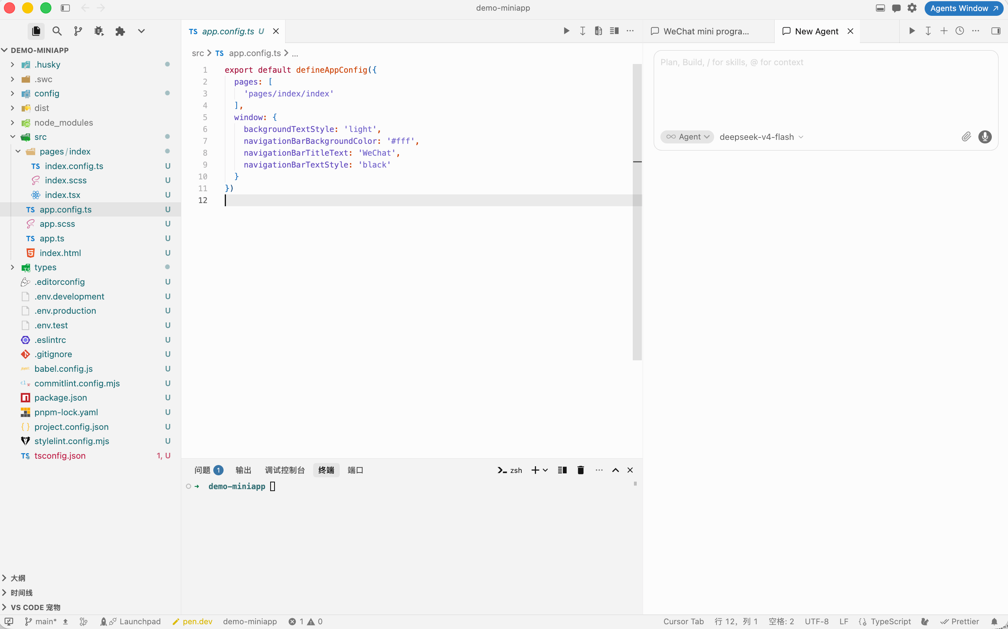
Task: Switch to the 调试控制台 panel tab
Action: [285, 470]
